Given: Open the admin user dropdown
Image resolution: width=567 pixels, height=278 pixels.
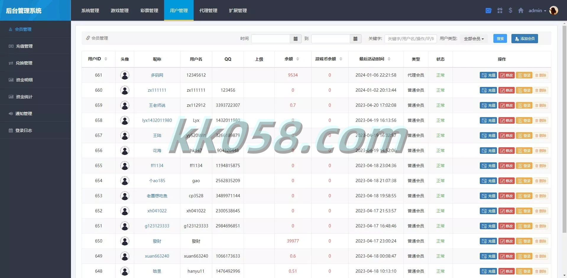Looking at the screenshot, I should 537,11.
